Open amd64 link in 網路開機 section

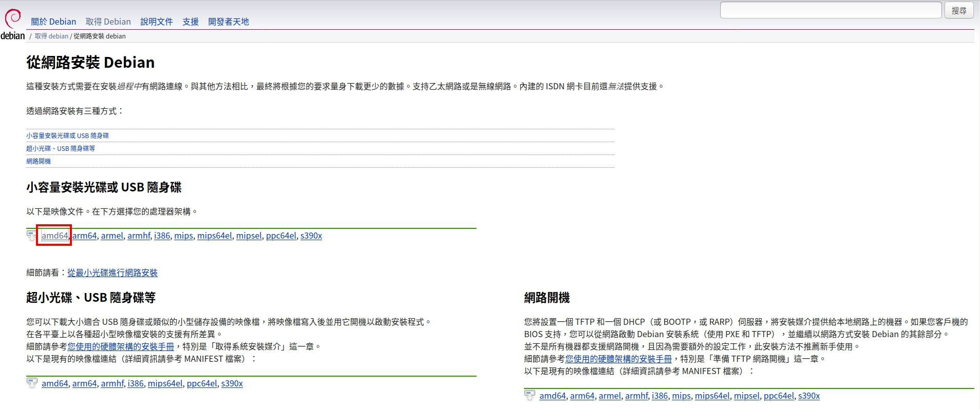[x=553, y=396]
